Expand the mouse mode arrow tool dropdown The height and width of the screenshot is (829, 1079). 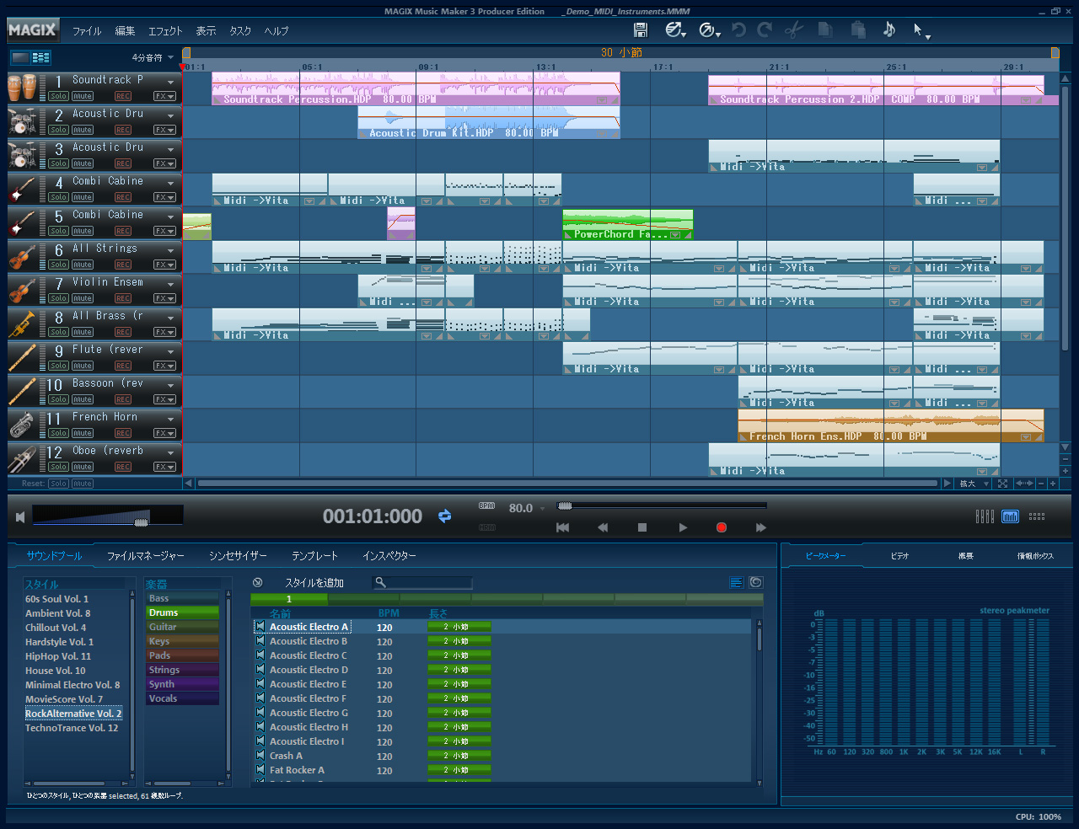(927, 36)
